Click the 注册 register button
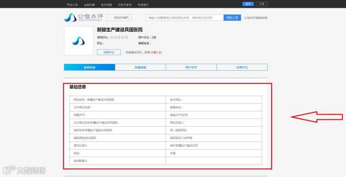This screenshot has height=177, width=346. pos(262,4)
